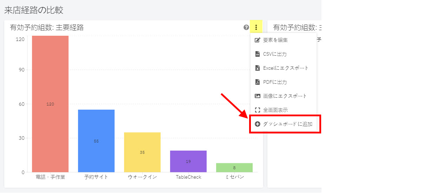Select 全画面表示 menu item
Viewport: 422px width, 193px height.
coord(283,110)
